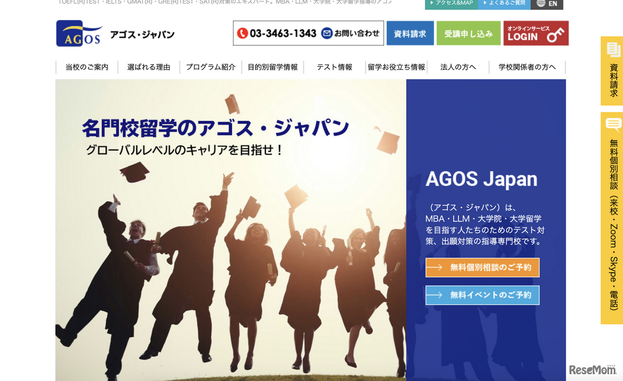Click the blue 資料請求 button
This screenshot has width=623, height=381.
click(x=410, y=33)
